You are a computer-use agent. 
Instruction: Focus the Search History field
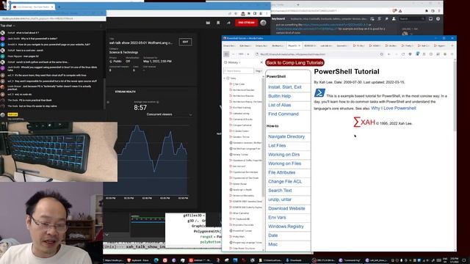tap(239, 71)
